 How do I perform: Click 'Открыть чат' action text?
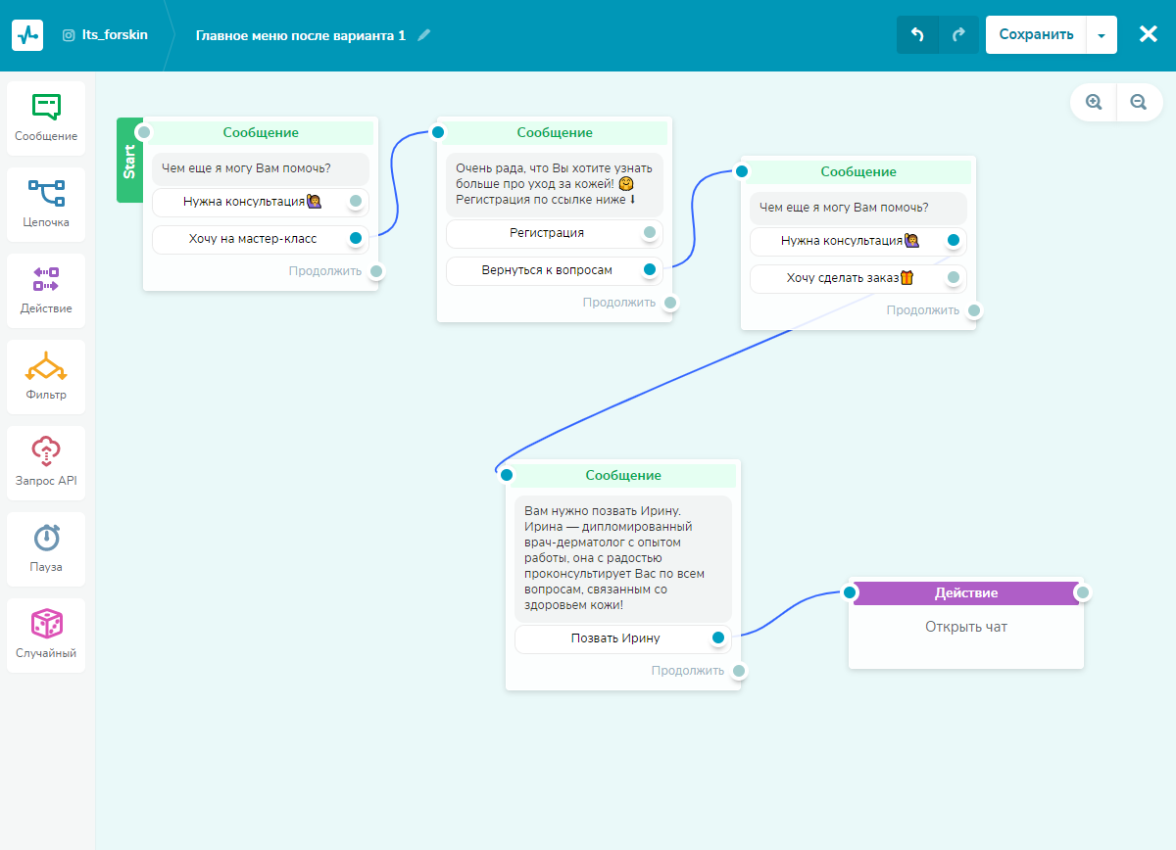click(966, 627)
